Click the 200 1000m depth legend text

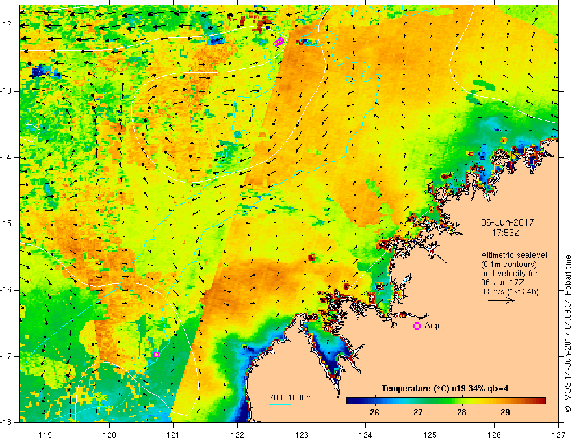tap(291, 398)
